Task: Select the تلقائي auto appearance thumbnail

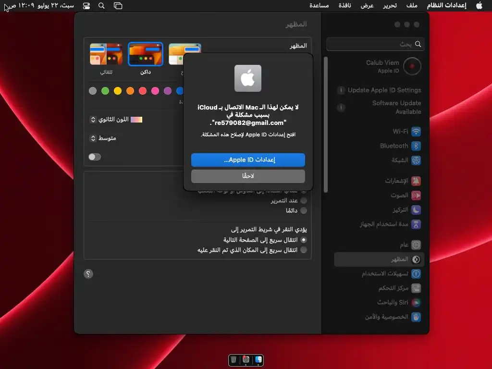Action: point(106,54)
